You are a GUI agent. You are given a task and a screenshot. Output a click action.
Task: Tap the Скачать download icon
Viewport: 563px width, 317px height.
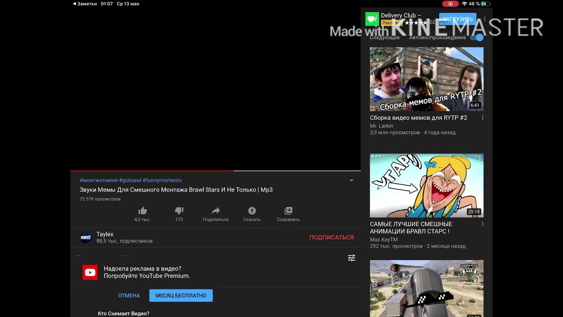[252, 211]
